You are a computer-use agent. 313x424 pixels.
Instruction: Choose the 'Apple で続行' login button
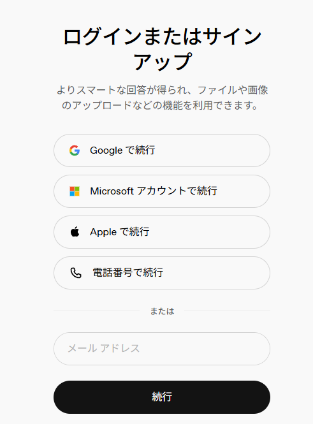[x=162, y=232]
